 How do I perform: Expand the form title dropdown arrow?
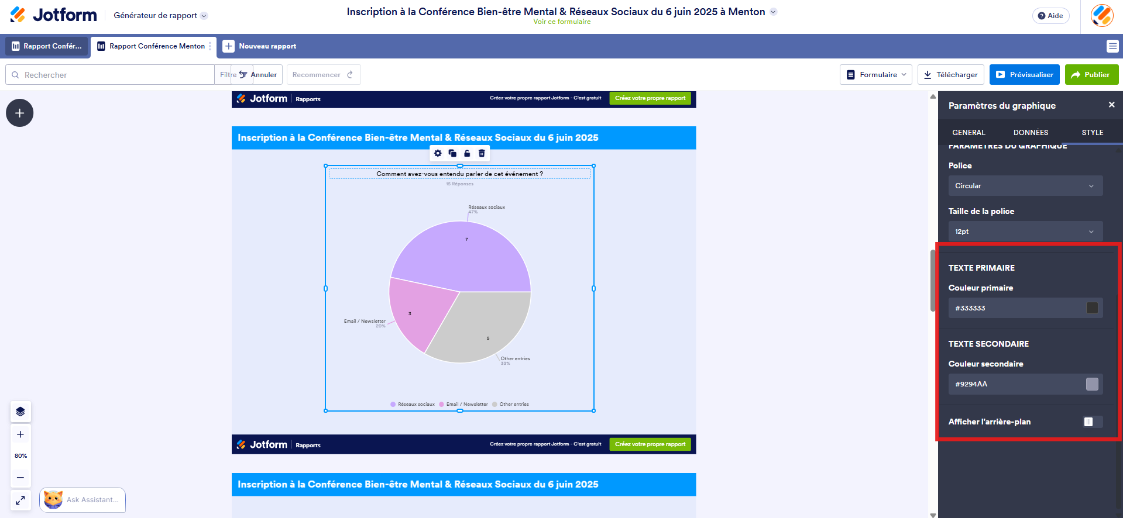coord(774,12)
